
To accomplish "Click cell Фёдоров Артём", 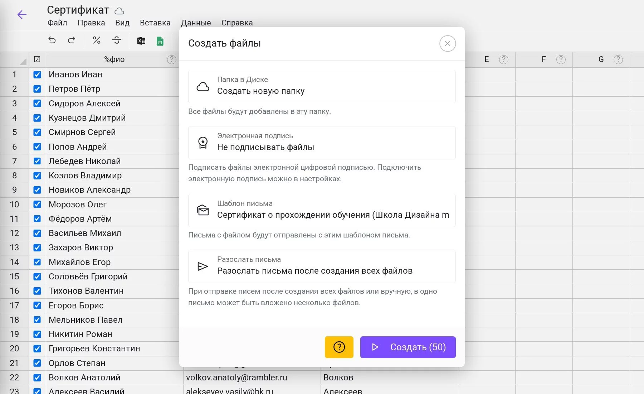I will point(113,219).
